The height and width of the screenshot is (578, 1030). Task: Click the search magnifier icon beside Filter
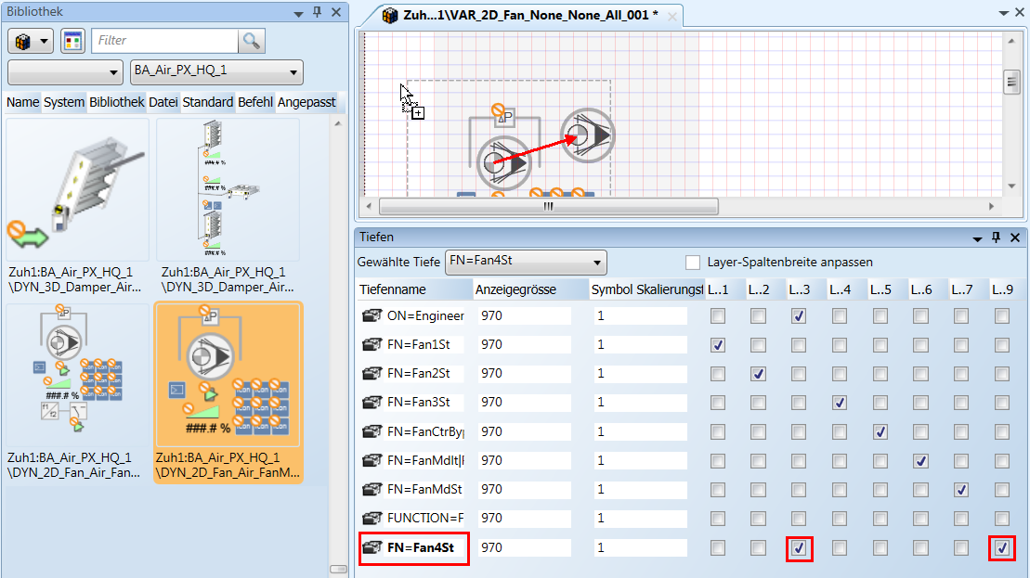click(x=251, y=41)
